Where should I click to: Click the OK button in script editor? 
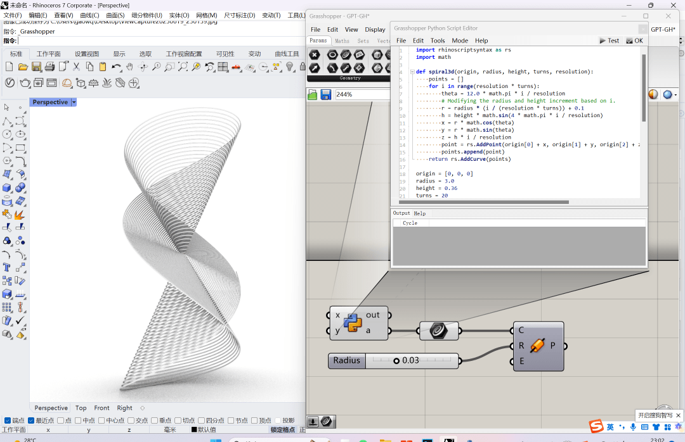pyautogui.click(x=634, y=41)
